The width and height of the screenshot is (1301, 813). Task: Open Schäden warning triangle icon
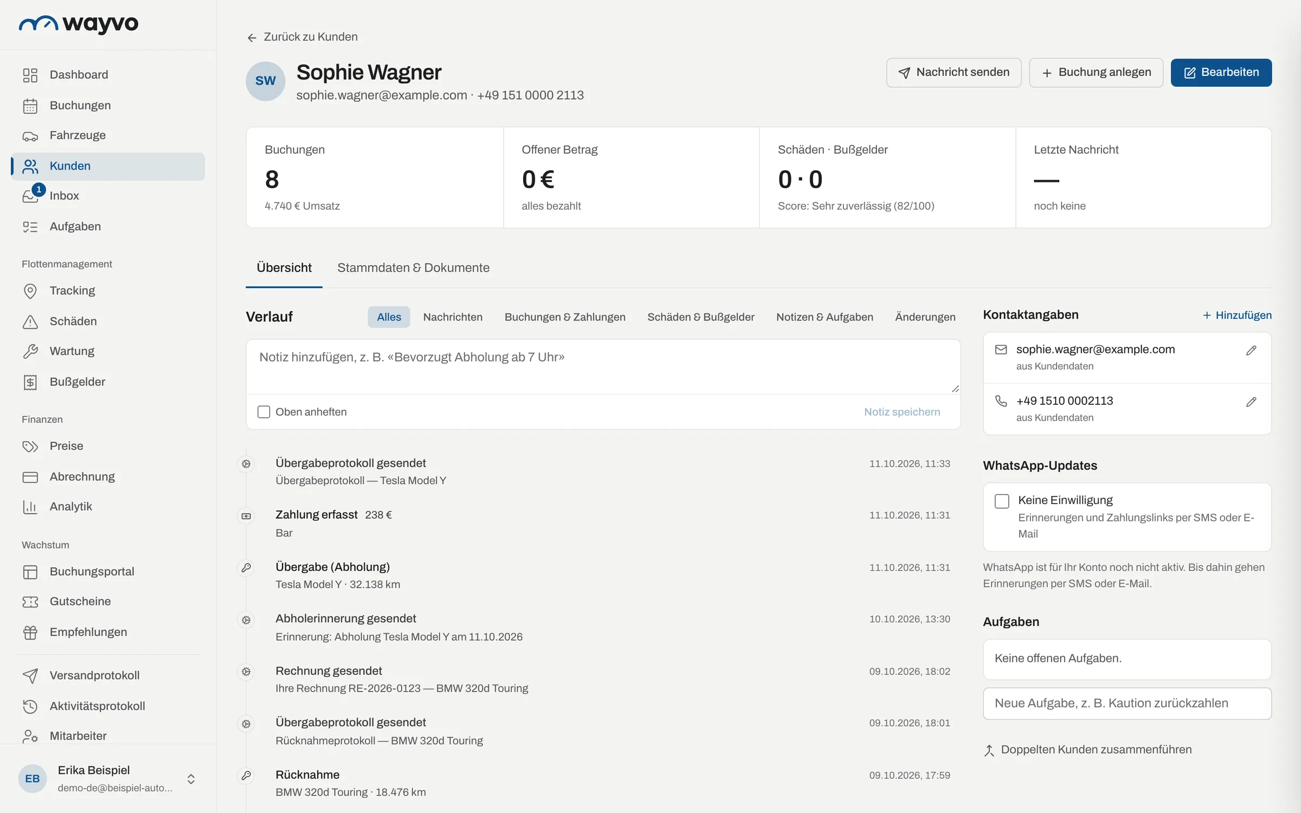(x=30, y=321)
